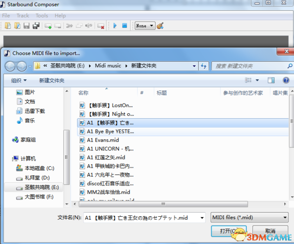Click the Open file toolbar icon
This screenshot has width=294, height=244.
click(x=17, y=26)
